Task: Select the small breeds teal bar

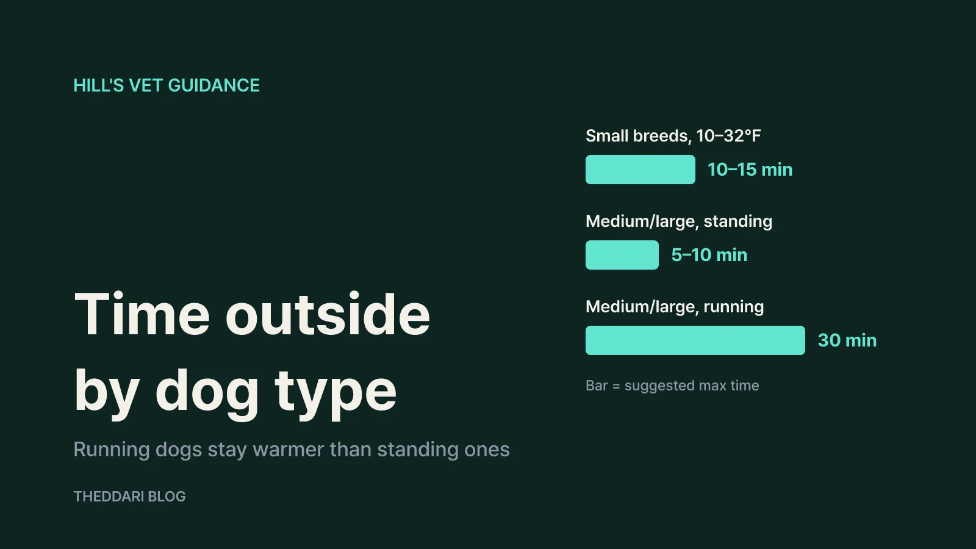Action: (640, 170)
